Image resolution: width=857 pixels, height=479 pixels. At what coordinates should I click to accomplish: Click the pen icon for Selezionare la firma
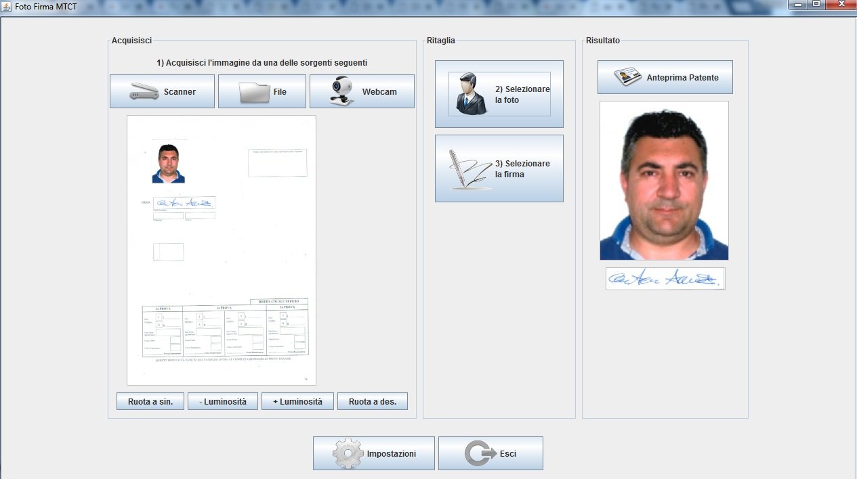pos(470,169)
